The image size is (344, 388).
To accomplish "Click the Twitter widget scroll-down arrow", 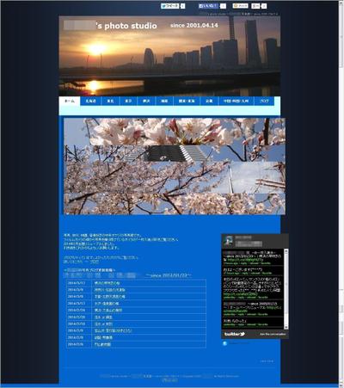I will (x=286, y=328).
